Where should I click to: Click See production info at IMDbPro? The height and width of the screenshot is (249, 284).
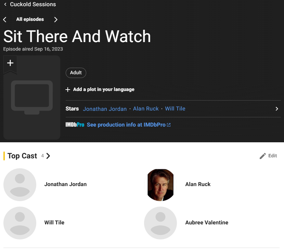[126, 125]
